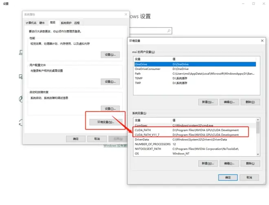Select the TEMP user variable row
Viewport: 269px width, 205px height.
[x=195, y=78]
